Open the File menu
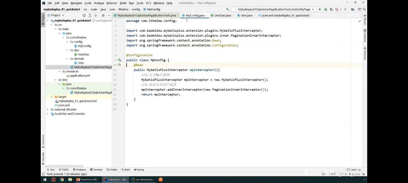 pyautogui.click(x=50, y=3)
